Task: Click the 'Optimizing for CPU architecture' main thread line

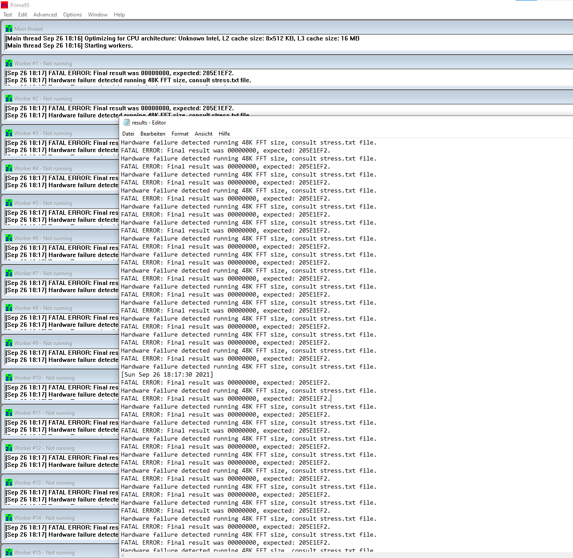Action: click(x=182, y=39)
